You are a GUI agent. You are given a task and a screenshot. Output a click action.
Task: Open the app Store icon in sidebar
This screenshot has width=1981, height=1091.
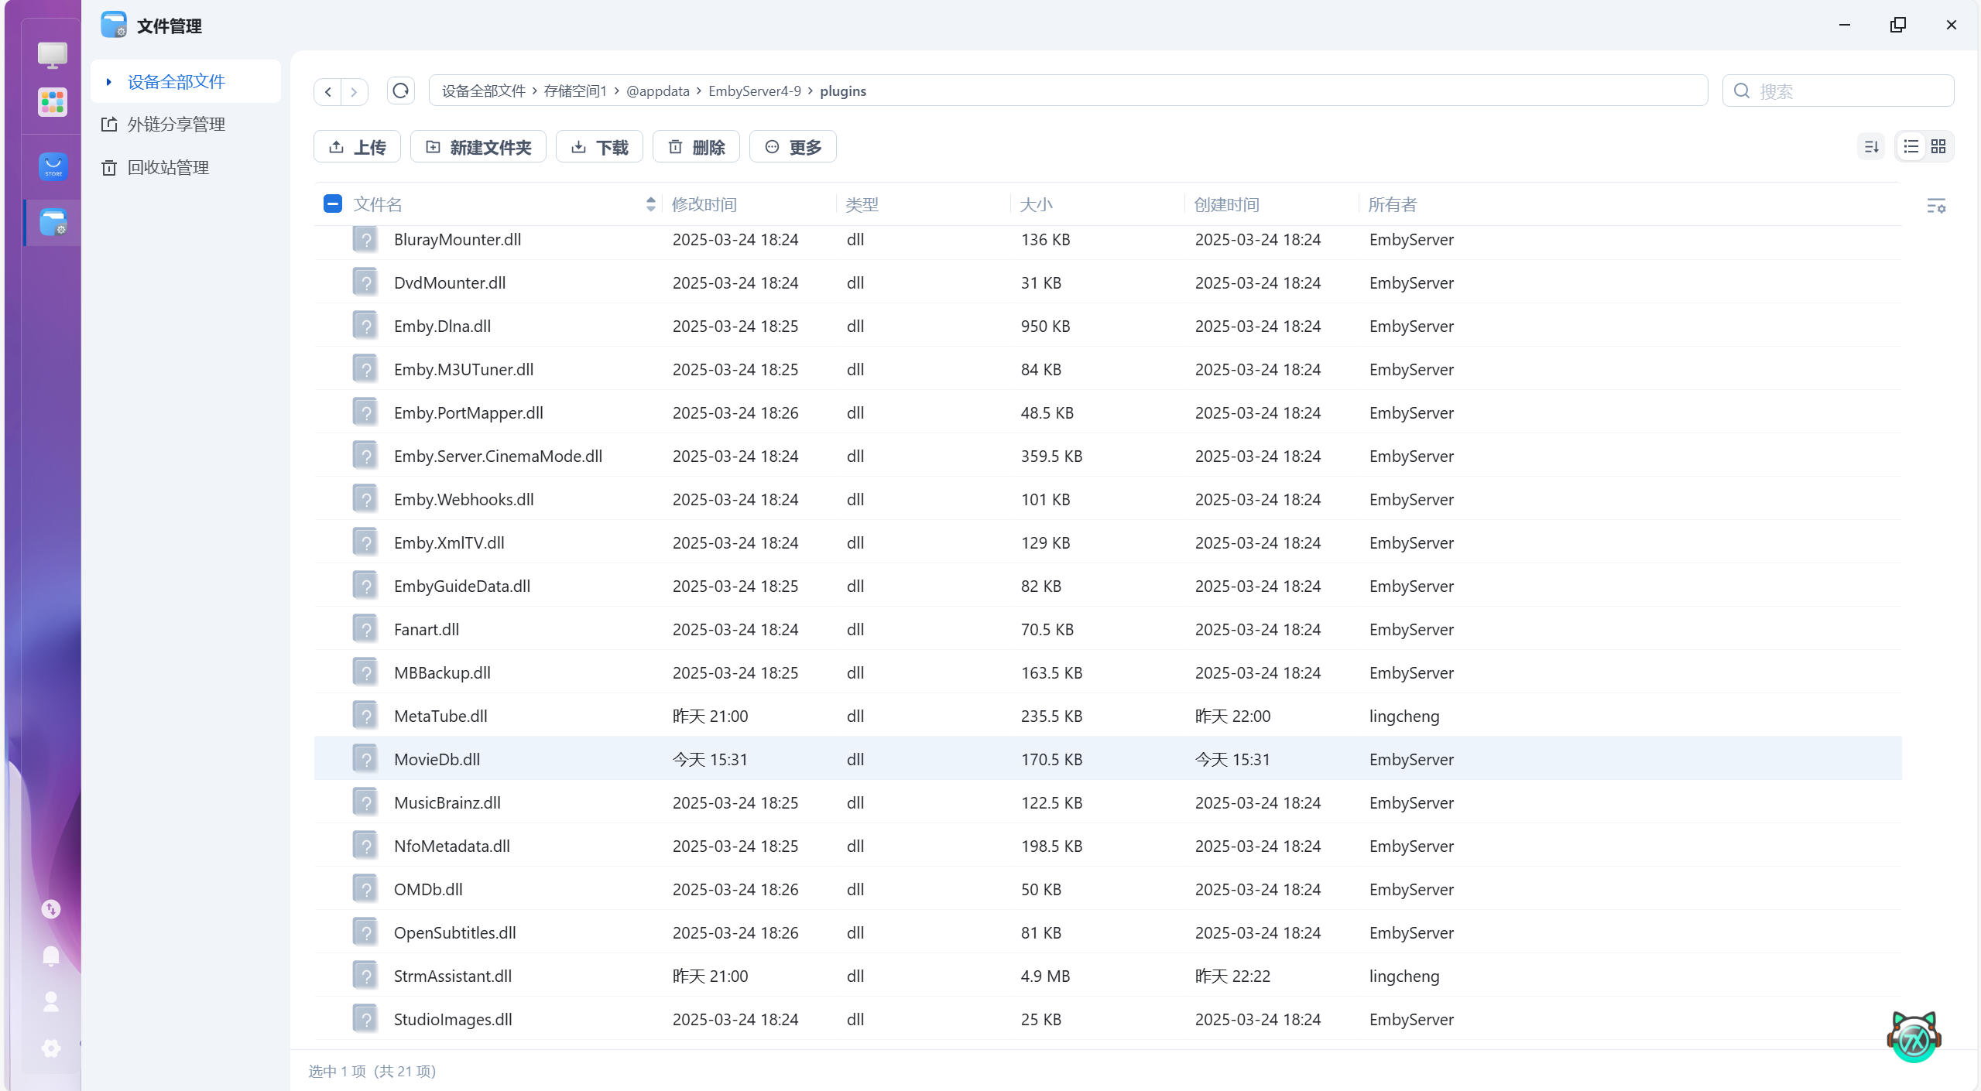click(53, 166)
